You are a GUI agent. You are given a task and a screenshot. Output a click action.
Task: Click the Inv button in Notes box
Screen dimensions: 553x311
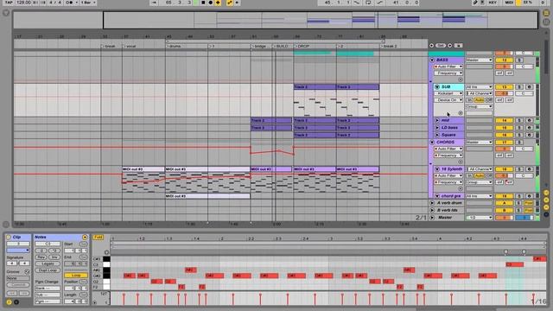pyautogui.click(x=54, y=257)
